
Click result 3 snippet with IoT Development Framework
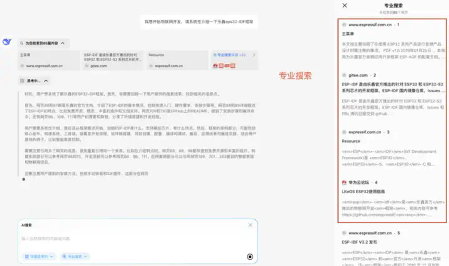click(x=389, y=158)
